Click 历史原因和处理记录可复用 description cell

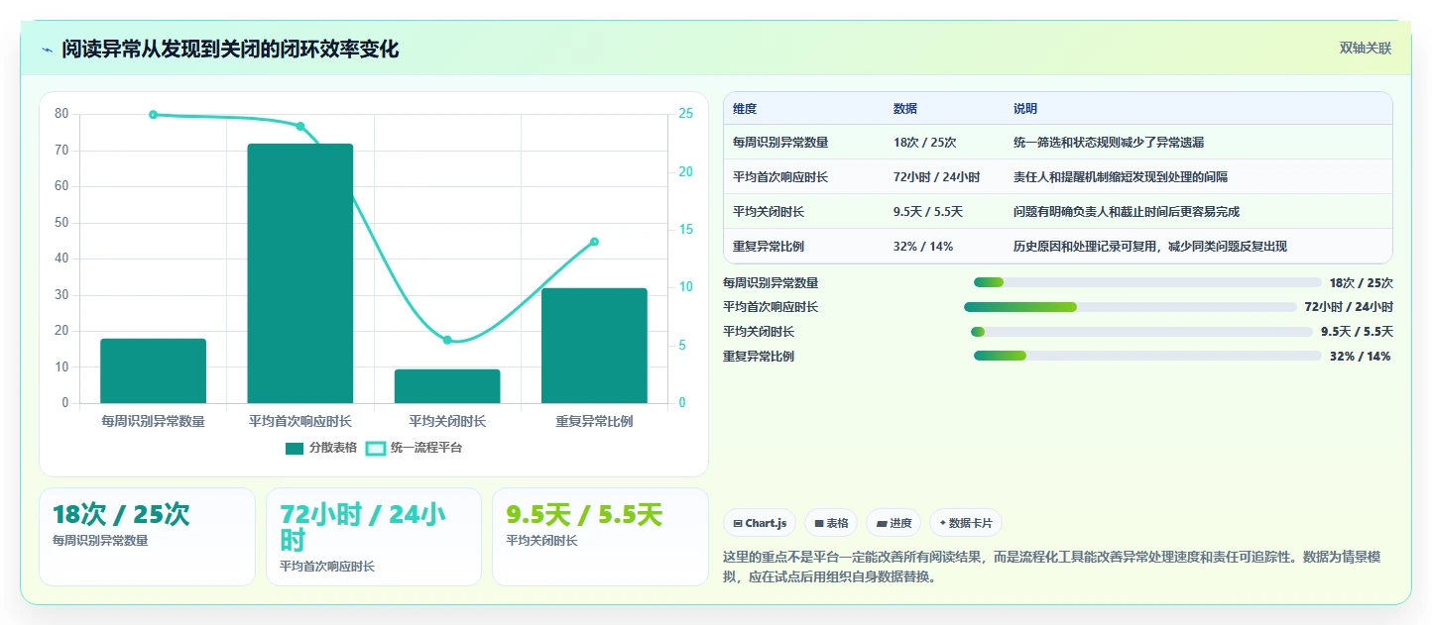click(x=1150, y=247)
